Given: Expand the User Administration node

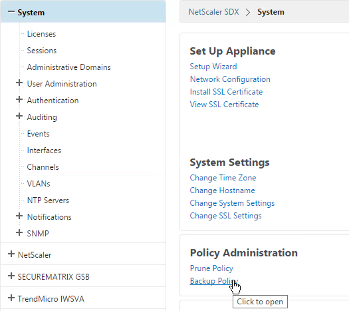Looking at the screenshot, I should pos(19,83).
